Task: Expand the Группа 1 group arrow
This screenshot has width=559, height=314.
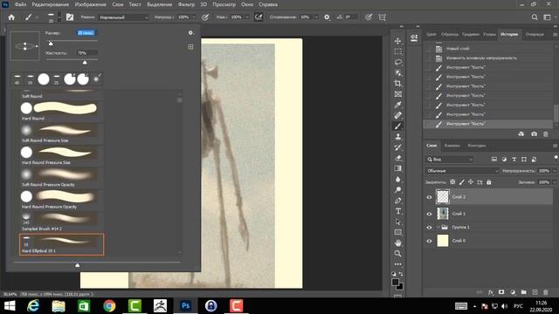Action: [x=438, y=227]
